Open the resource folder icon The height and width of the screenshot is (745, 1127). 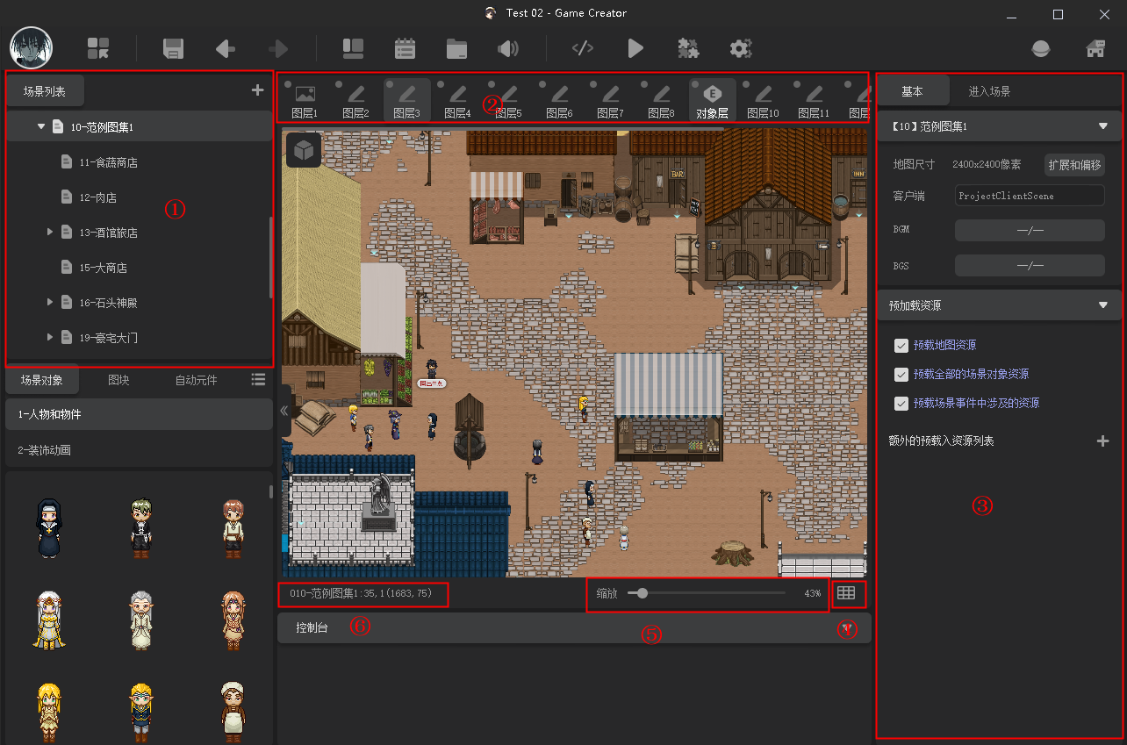(456, 48)
